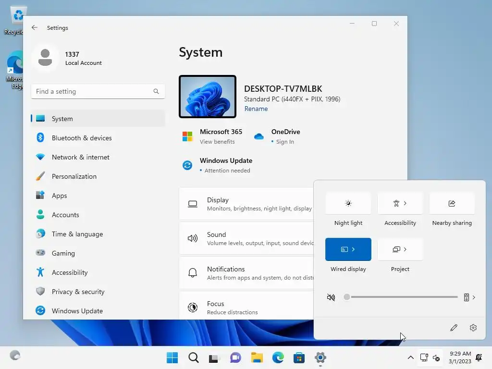The height and width of the screenshot is (369, 492).
Task: Open the Sound settings card
Action: coord(246,238)
